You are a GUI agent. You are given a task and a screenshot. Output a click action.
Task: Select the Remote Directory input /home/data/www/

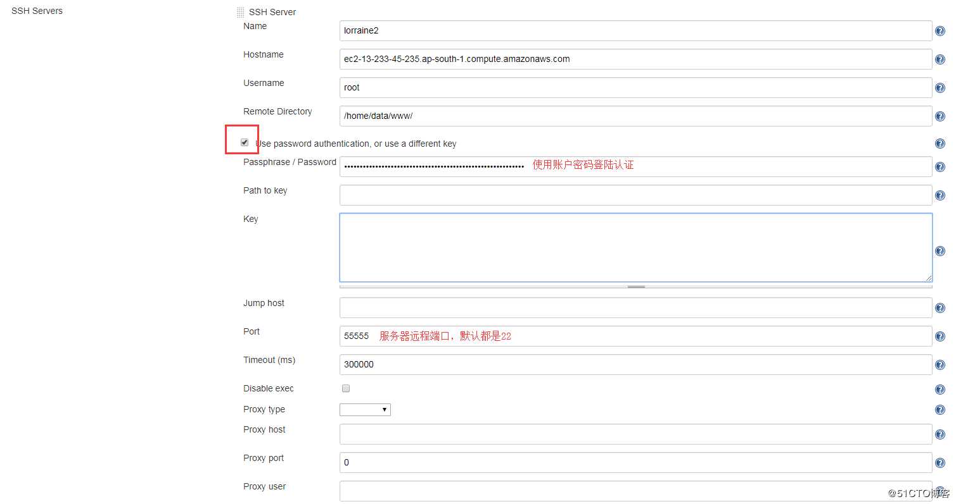635,116
